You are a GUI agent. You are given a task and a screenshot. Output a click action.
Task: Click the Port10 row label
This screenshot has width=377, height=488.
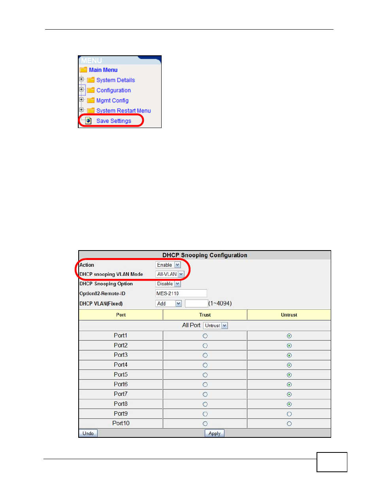(x=121, y=423)
